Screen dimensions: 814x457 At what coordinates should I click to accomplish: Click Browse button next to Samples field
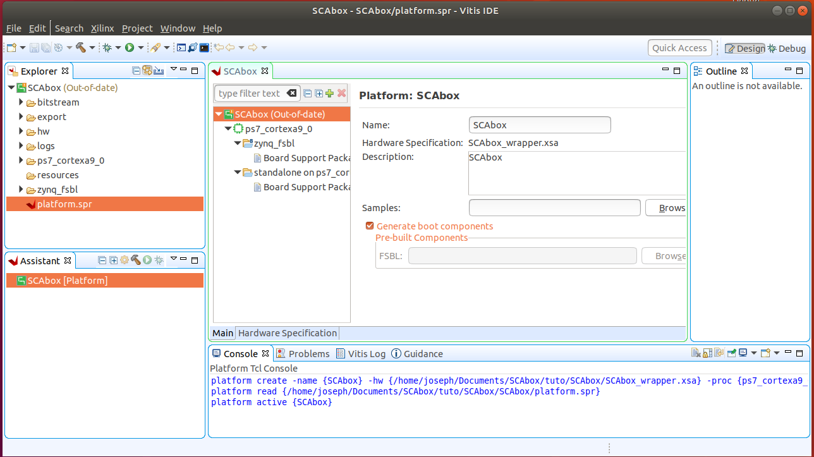[x=666, y=208]
